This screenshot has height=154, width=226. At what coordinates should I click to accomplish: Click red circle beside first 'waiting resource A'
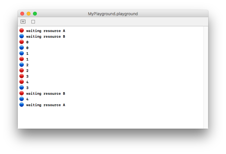pos(22,30)
